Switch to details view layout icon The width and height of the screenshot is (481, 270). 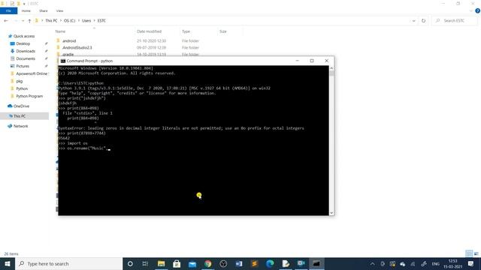tap(468, 253)
